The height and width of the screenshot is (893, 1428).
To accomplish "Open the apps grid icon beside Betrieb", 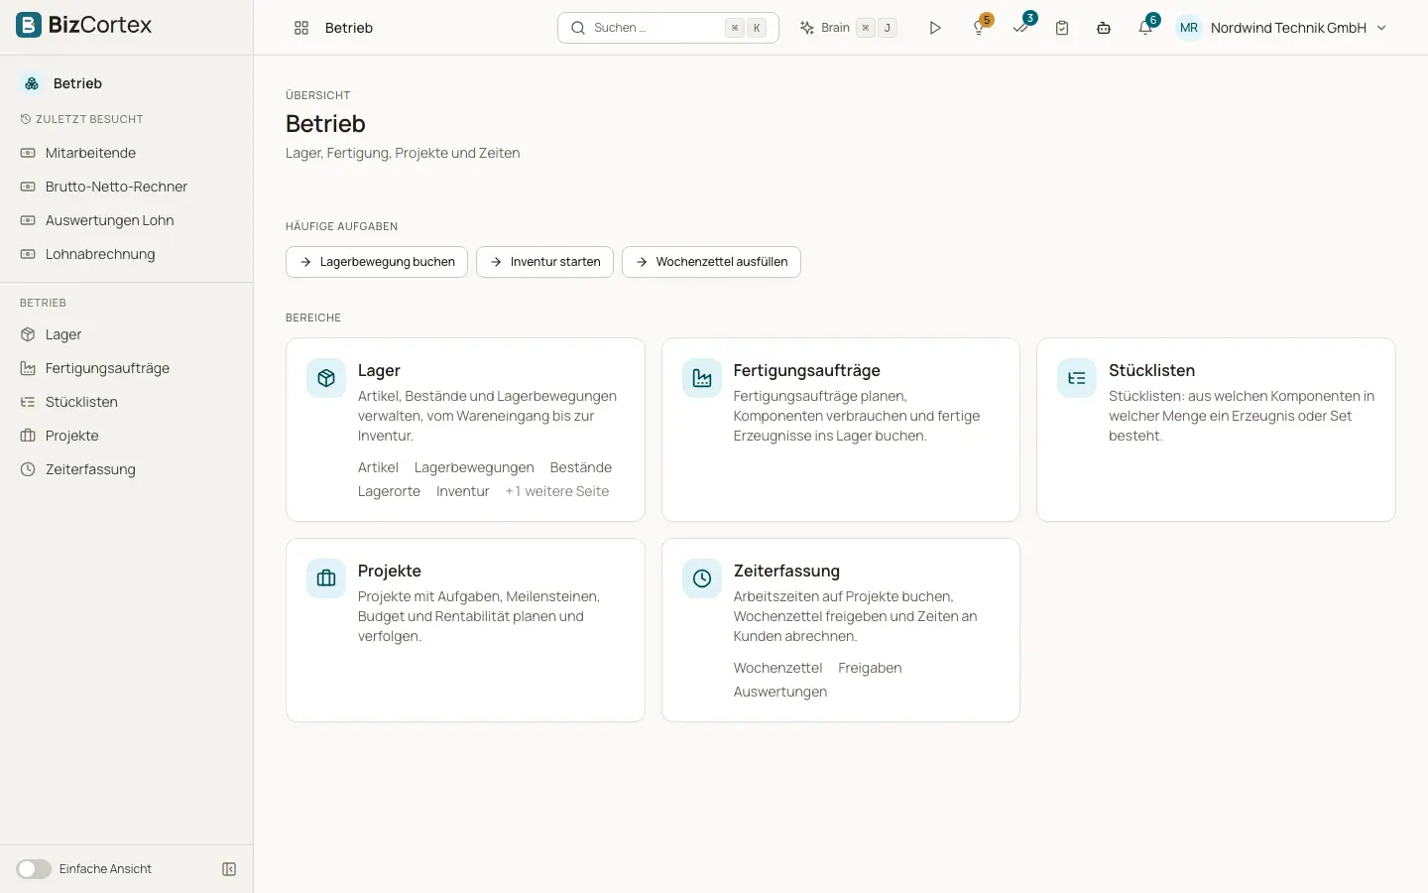I will pyautogui.click(x=301, y=28).
